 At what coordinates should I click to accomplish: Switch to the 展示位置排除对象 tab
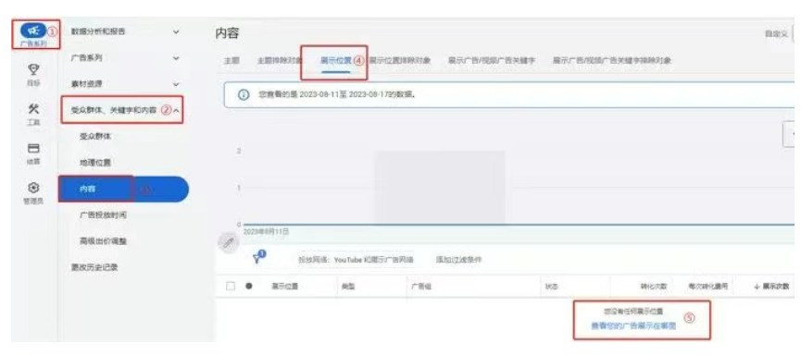pyautogui.click(x=400, y=61)
